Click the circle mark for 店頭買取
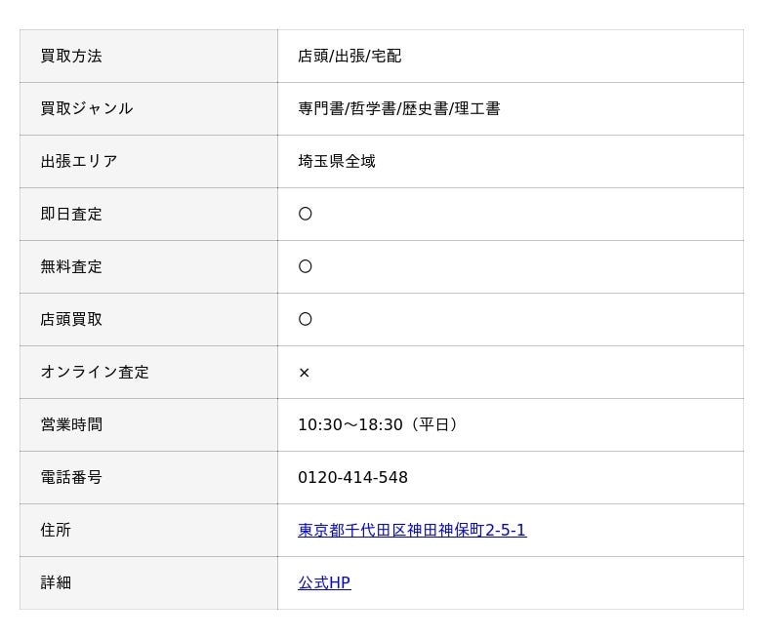Viewport: 781px width, 639px height. pyautogui.click(x=306, y=320)
